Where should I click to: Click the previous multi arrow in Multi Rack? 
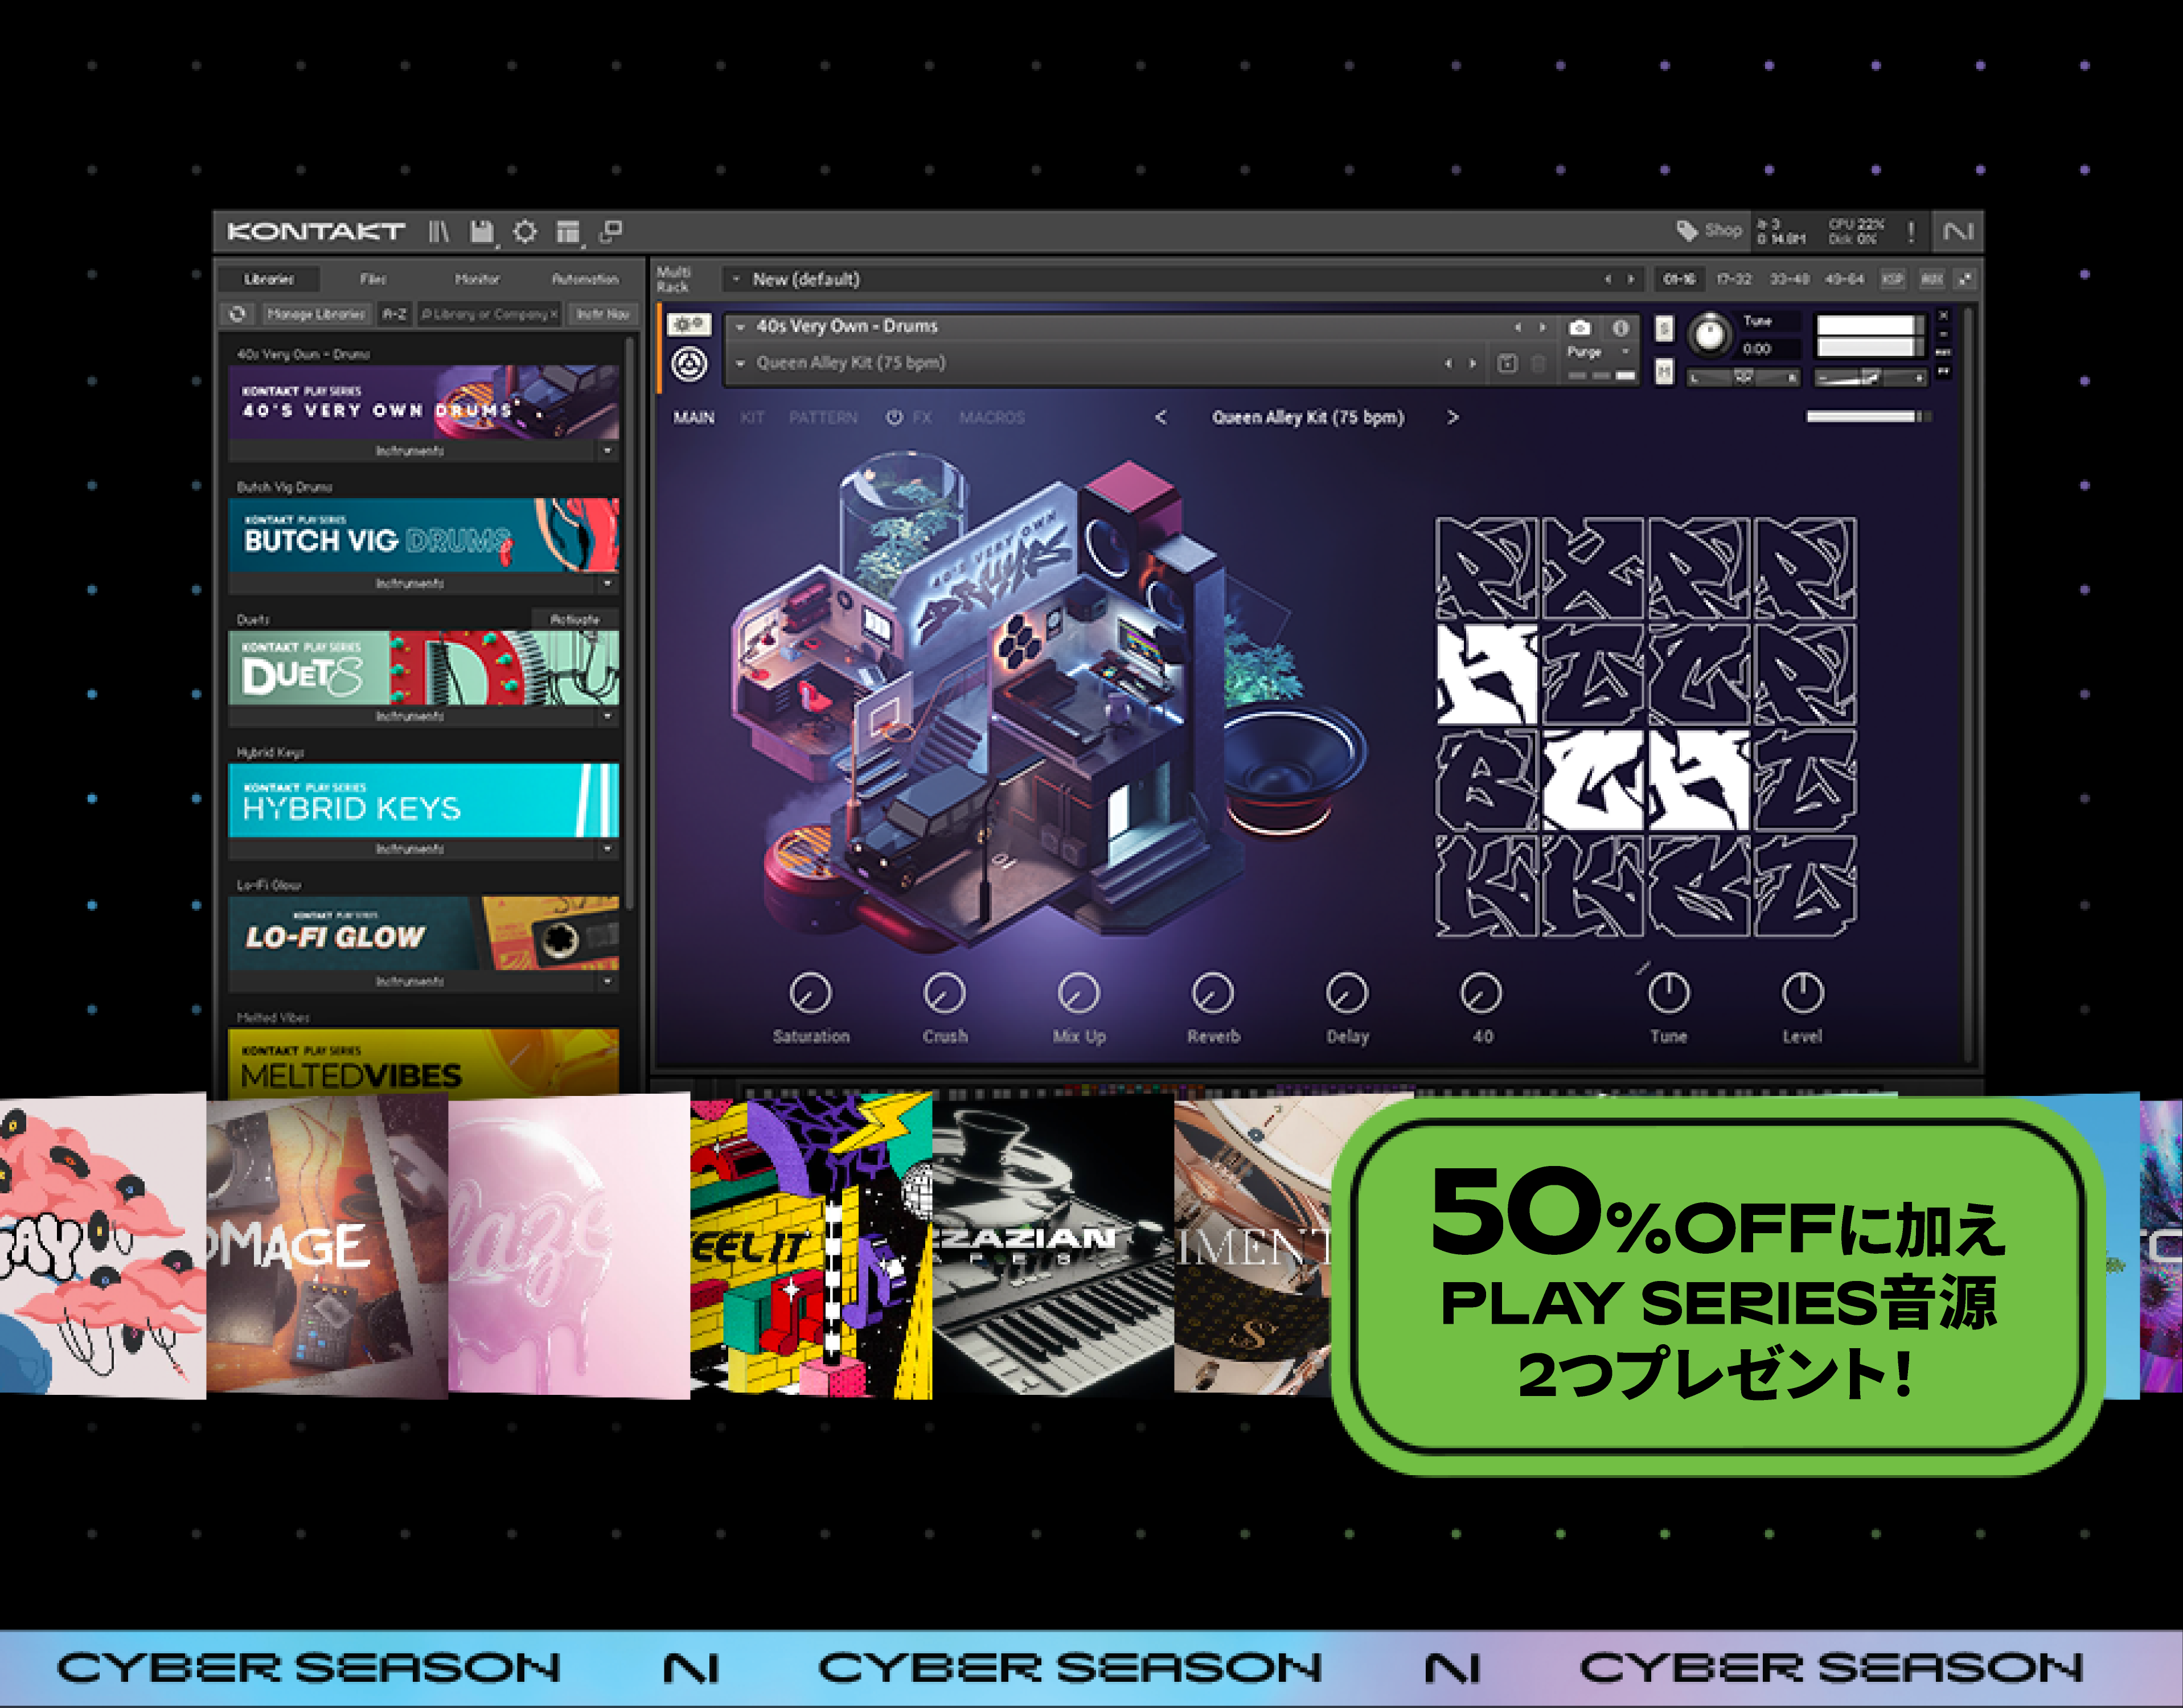click(1607, 279)
